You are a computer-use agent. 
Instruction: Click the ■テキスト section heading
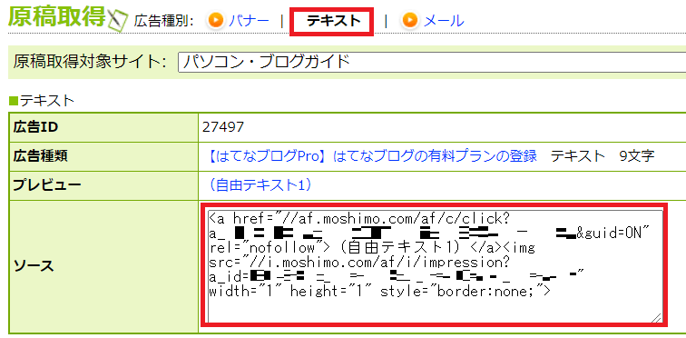pos(42,101)
